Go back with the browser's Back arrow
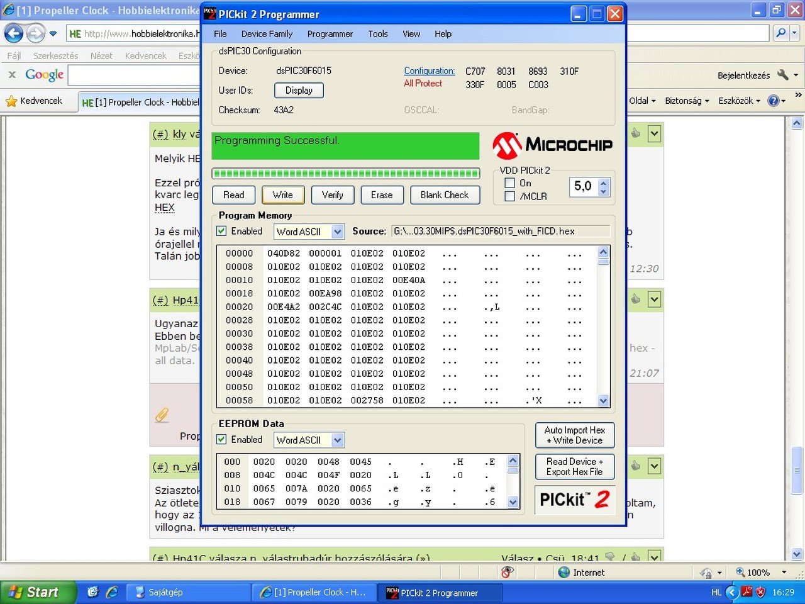This screenshot has width=805, height=604. 13,33
